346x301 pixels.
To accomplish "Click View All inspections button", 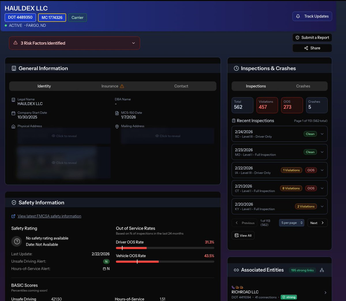I will click(243, 235).
